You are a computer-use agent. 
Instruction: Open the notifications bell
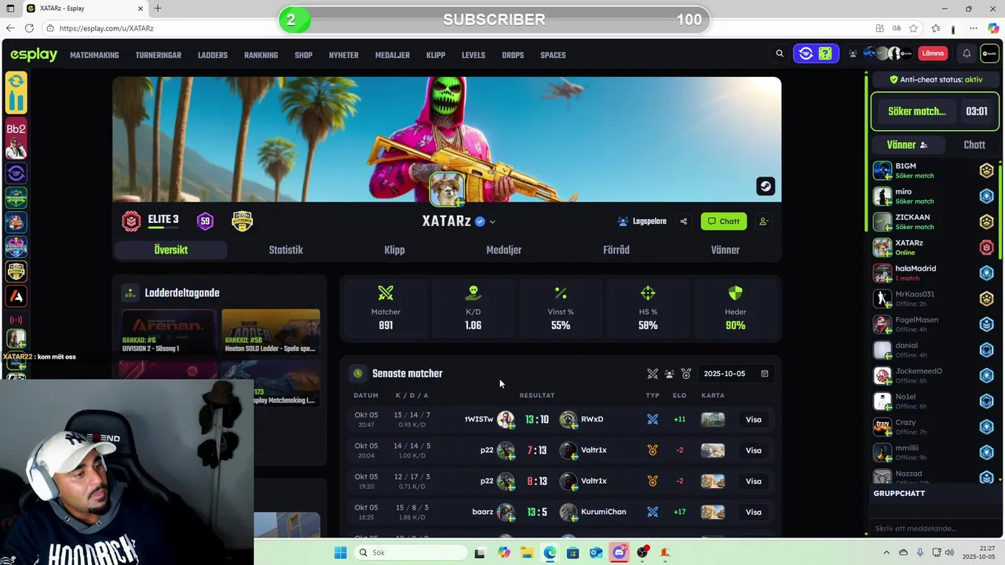[967, 53]
